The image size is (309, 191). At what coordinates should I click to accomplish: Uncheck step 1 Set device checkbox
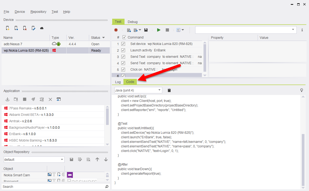coord(123,44)
